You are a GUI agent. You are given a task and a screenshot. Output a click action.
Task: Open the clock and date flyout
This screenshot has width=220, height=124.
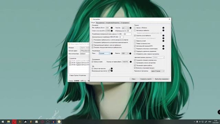216,122
